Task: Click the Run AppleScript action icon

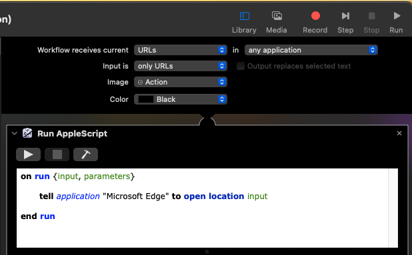Action: 27,133
